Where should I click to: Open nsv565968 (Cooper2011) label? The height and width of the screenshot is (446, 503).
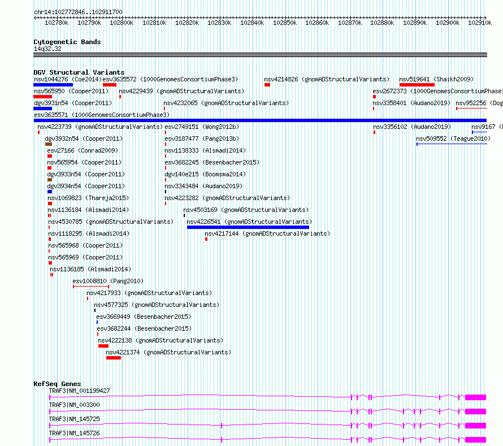point(86,245)
